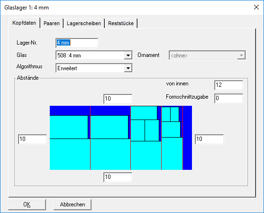264x213 pixels.
Task: Click the large cyan pane at bottom left of diagram
Action: tap(70, 154)
